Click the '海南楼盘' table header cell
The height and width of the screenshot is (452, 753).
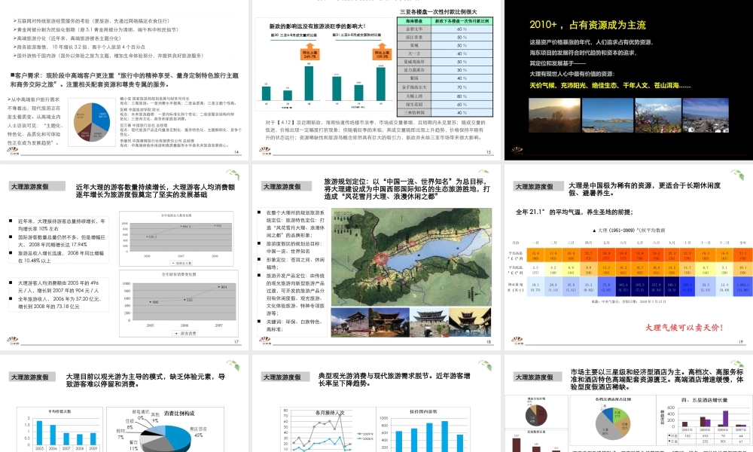point(414,21)
